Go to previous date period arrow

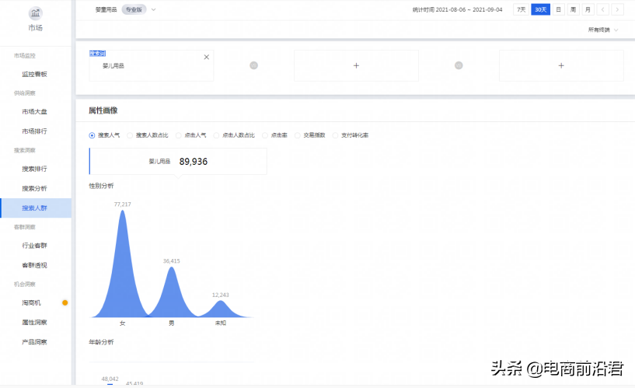tap(603, 9)
